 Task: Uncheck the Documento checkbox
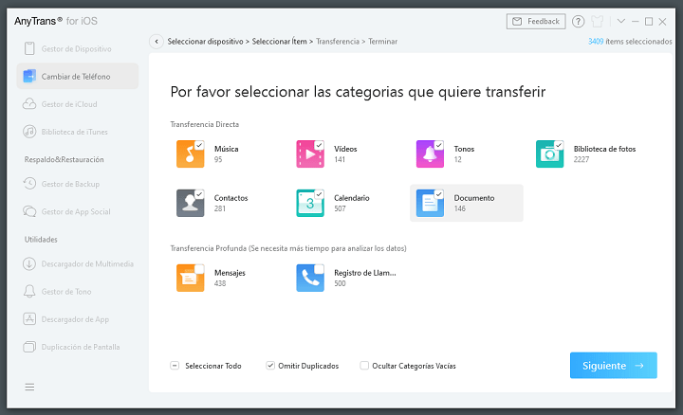[x=439, y=194]
